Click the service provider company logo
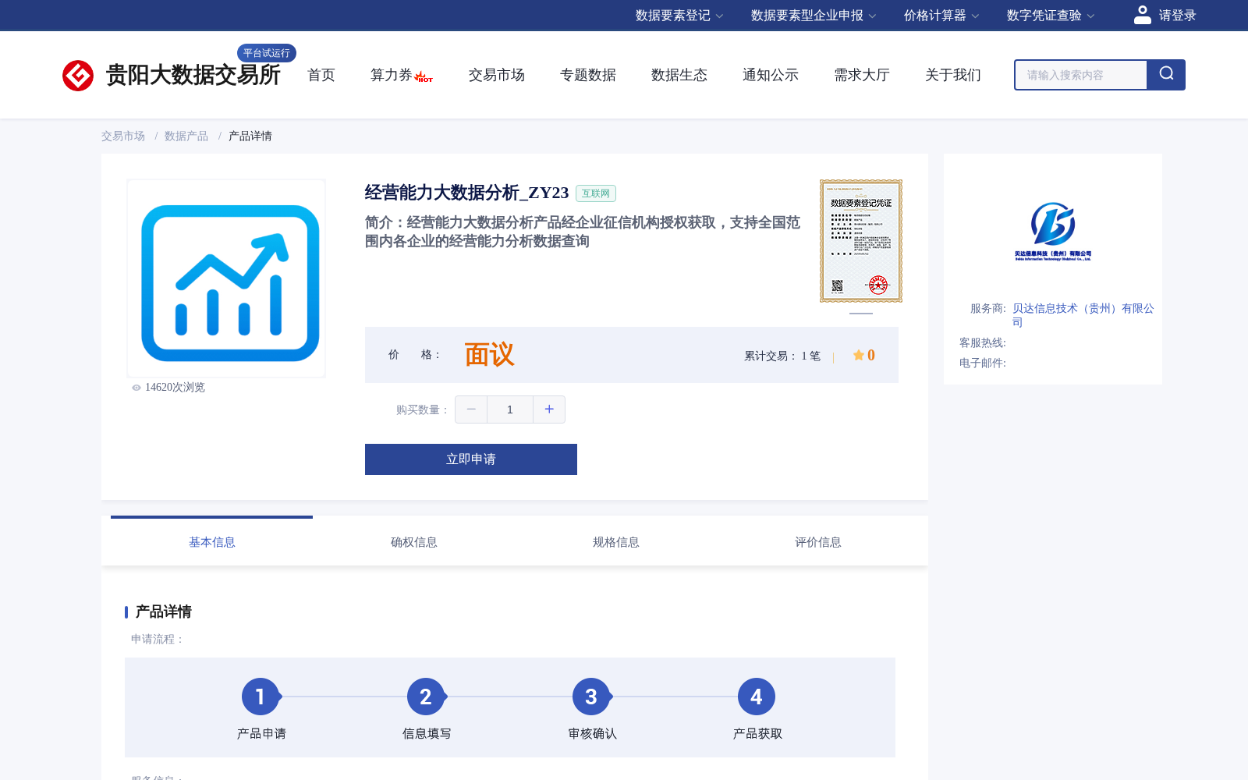The image size is (1248, 780). 1053,232
